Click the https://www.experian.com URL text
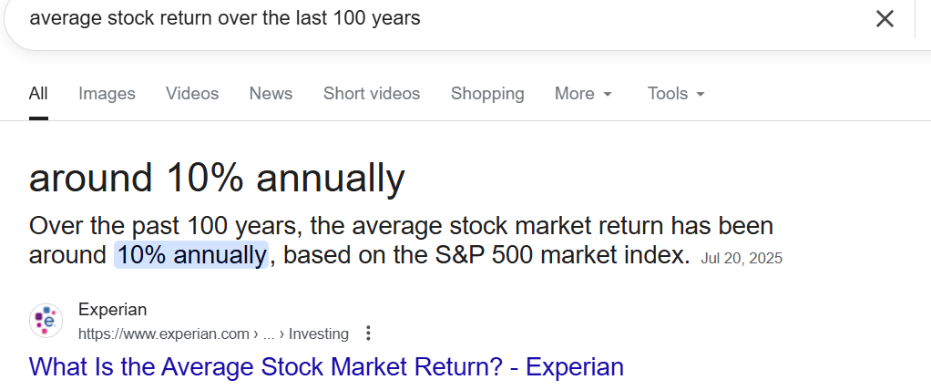931x390 pixels. tap(162, 334)
